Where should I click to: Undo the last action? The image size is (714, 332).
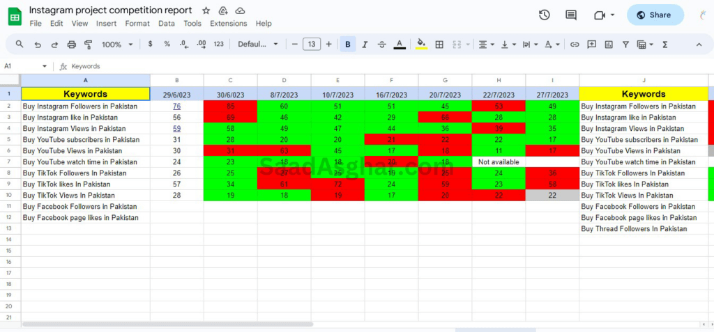(38, 44)
